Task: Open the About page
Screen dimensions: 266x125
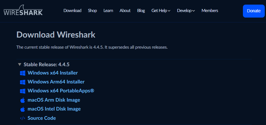Action: click(x=125, y=11)
